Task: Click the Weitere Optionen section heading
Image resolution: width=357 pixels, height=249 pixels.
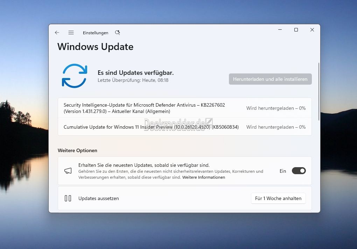Action: click(x=77, y=150)
